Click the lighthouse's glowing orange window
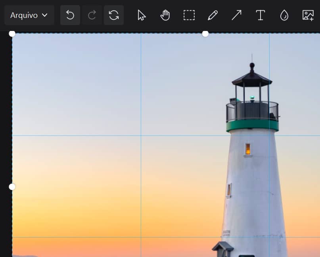This screenshot has width=320, height=257. coord(248,149)
